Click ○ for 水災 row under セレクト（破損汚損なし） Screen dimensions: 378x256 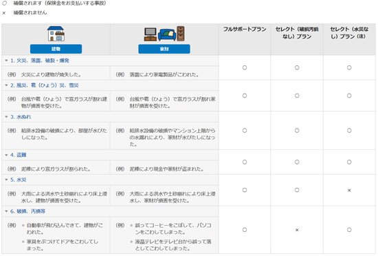(297, 190)
